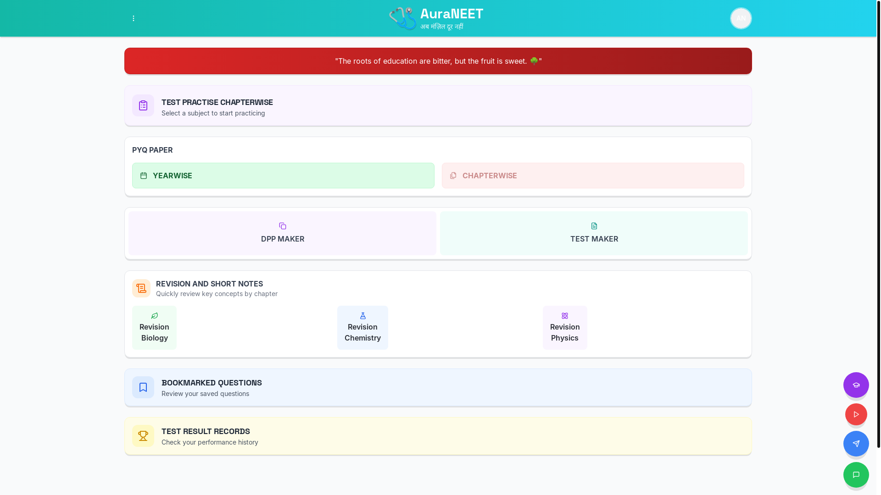Click 'Select a subject to start practicing' text
Screen dimensions: 881x495
213,113
